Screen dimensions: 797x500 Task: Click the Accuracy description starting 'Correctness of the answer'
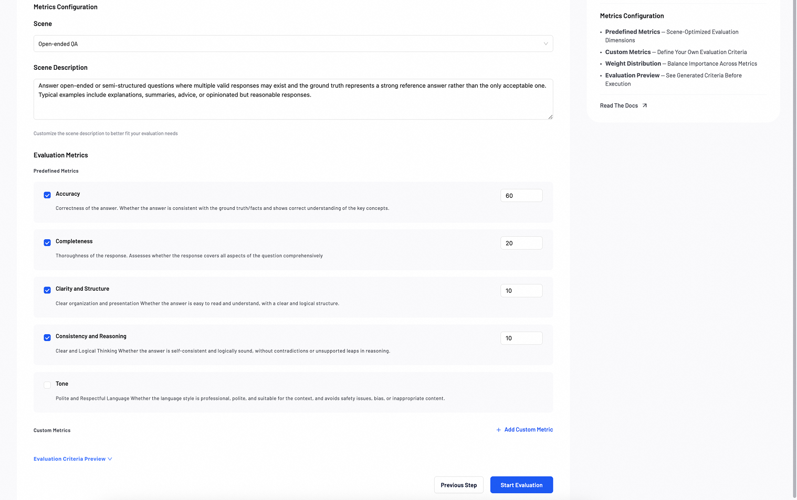tap(223, 208)
